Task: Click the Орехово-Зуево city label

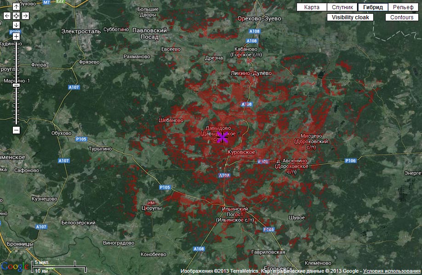Action: point(259,18)
